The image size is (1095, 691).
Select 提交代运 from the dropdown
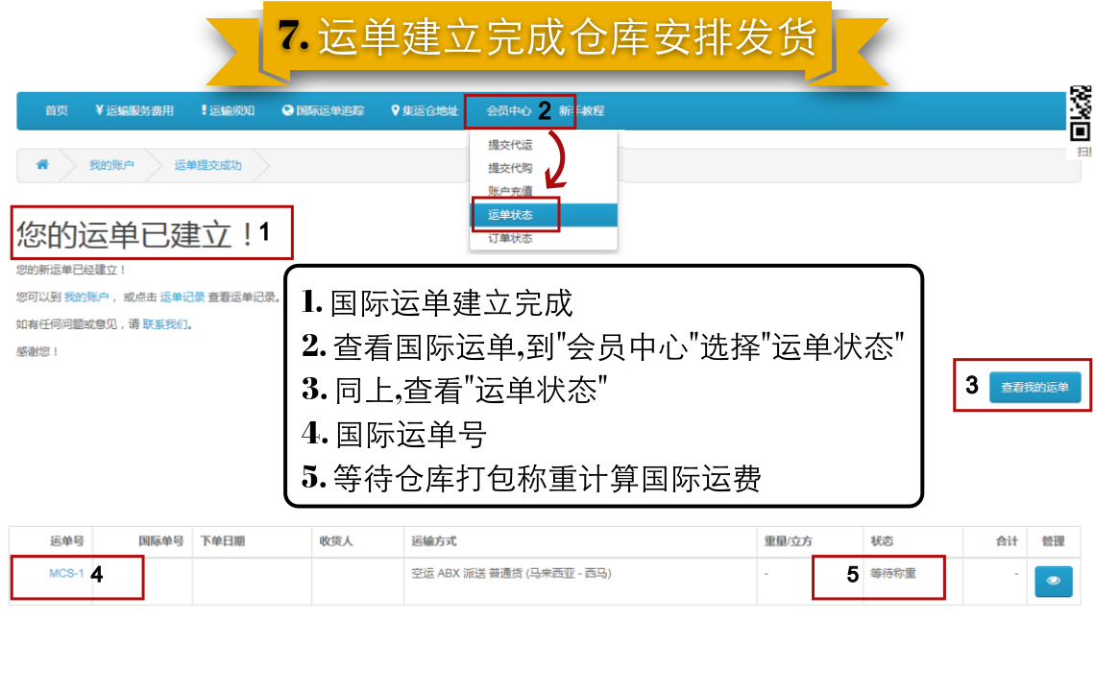coord(510,145)
